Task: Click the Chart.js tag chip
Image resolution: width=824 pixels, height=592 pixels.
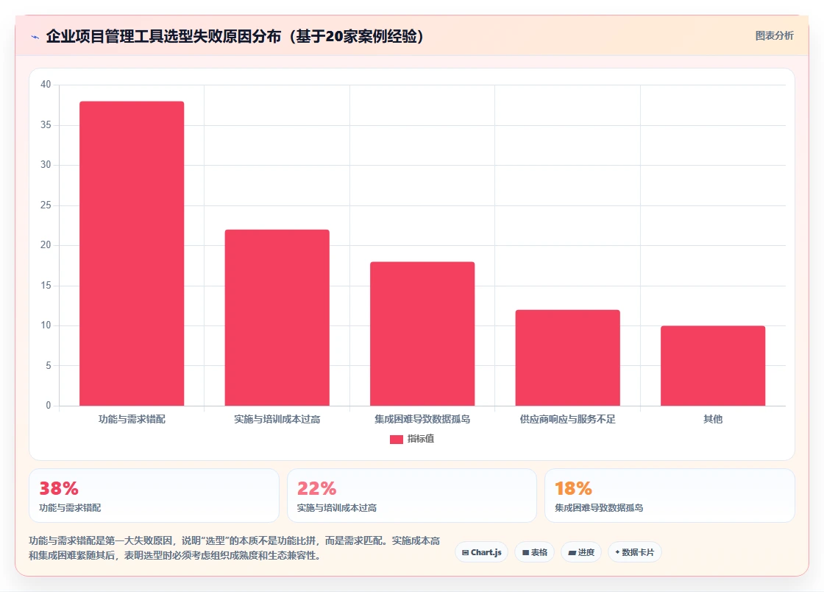Action: (481, 552)
